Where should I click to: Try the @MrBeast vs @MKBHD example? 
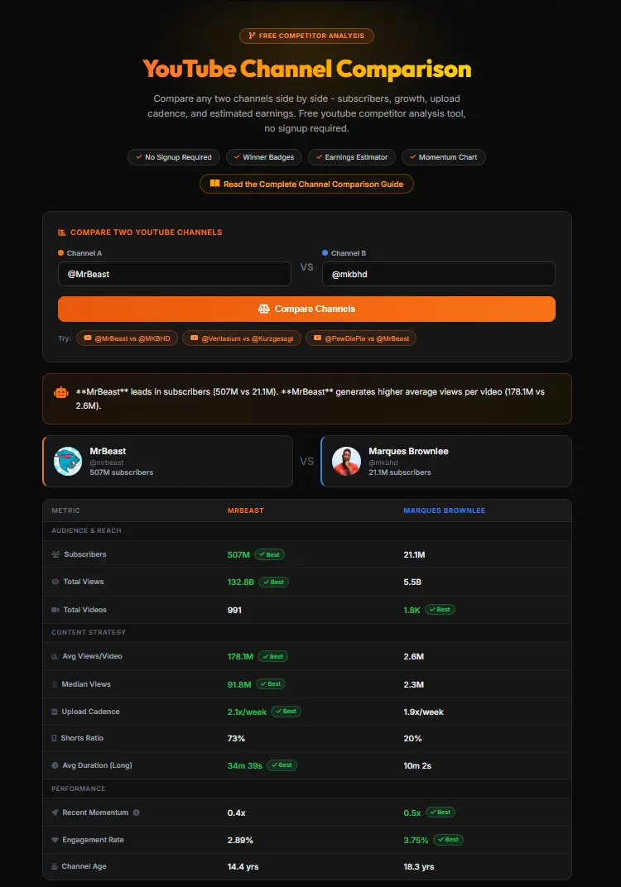127,338
